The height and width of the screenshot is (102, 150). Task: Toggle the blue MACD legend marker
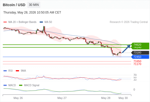click(5, 85)
